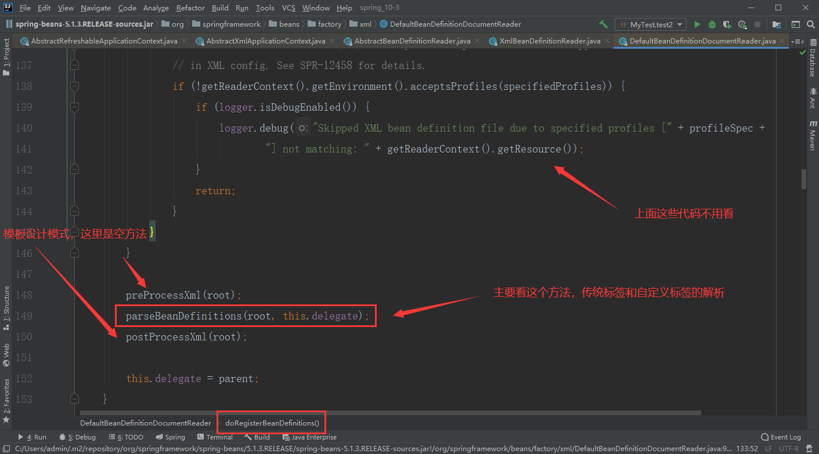Image resolution: width=819 pixels, height=454 pixels.
Task: Change the LF line separator setting
Action: coord(769,448)
